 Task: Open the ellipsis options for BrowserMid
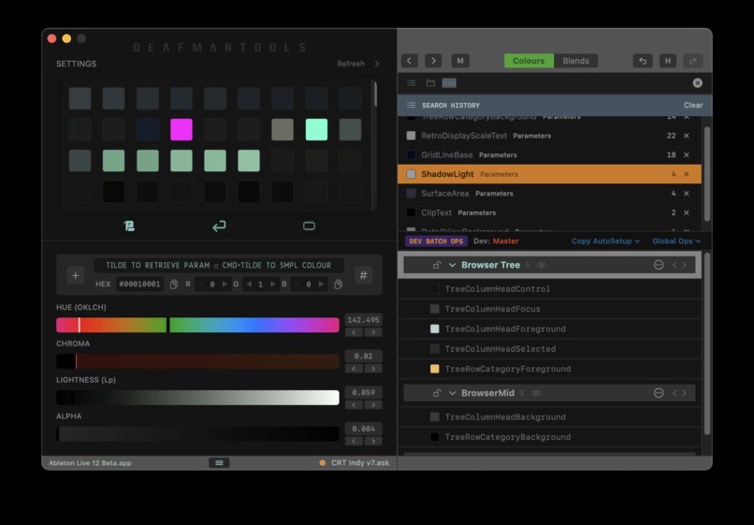(659, 393)
